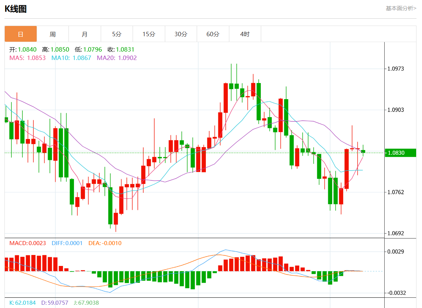
Task: Click the 1.0973 price axis label
Action: coord(396,68)
